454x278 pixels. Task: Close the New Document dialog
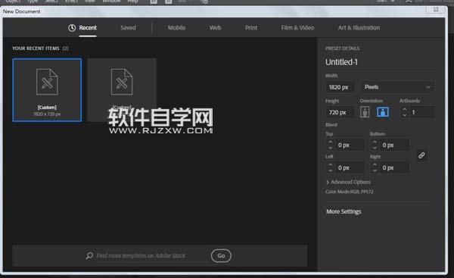click(x=436, y=10)
